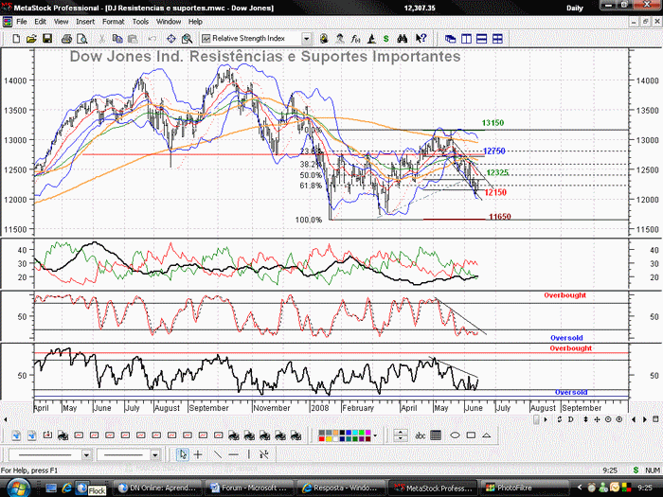The image size is (663, 497).
Task: Click the tile windows grid icon
Action: click(x=497, y=39)
